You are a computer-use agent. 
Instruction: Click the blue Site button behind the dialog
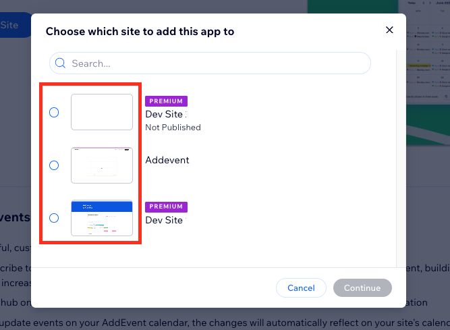16,25
